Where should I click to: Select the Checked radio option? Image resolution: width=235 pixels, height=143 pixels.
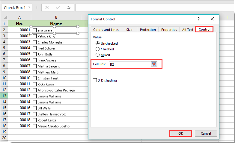97,49
